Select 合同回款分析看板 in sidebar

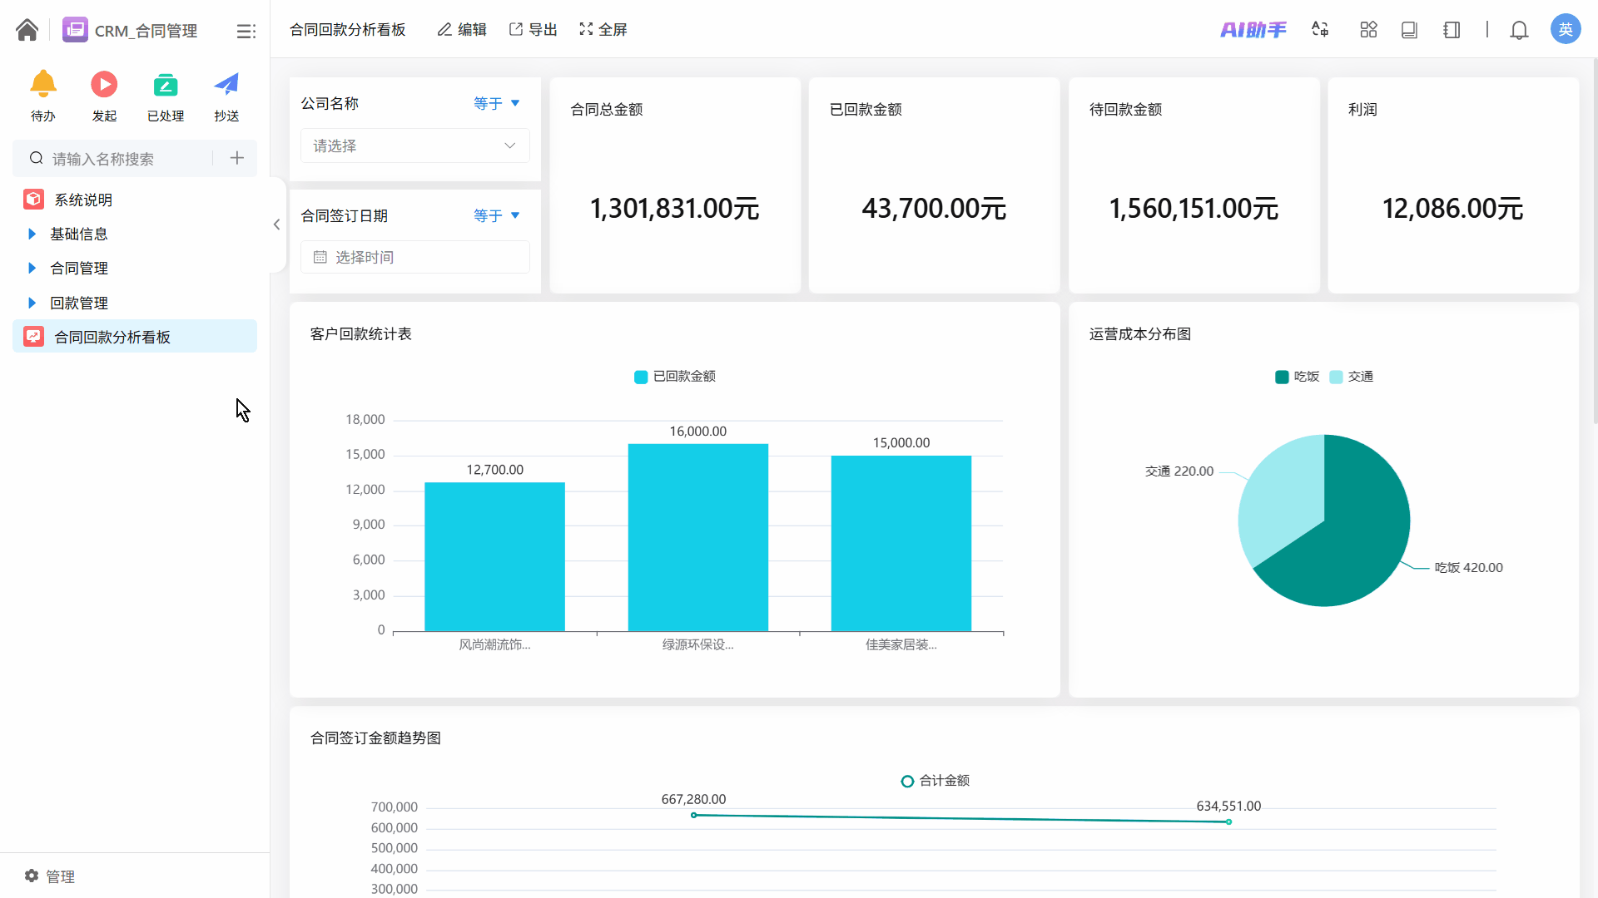click(112, 337)
